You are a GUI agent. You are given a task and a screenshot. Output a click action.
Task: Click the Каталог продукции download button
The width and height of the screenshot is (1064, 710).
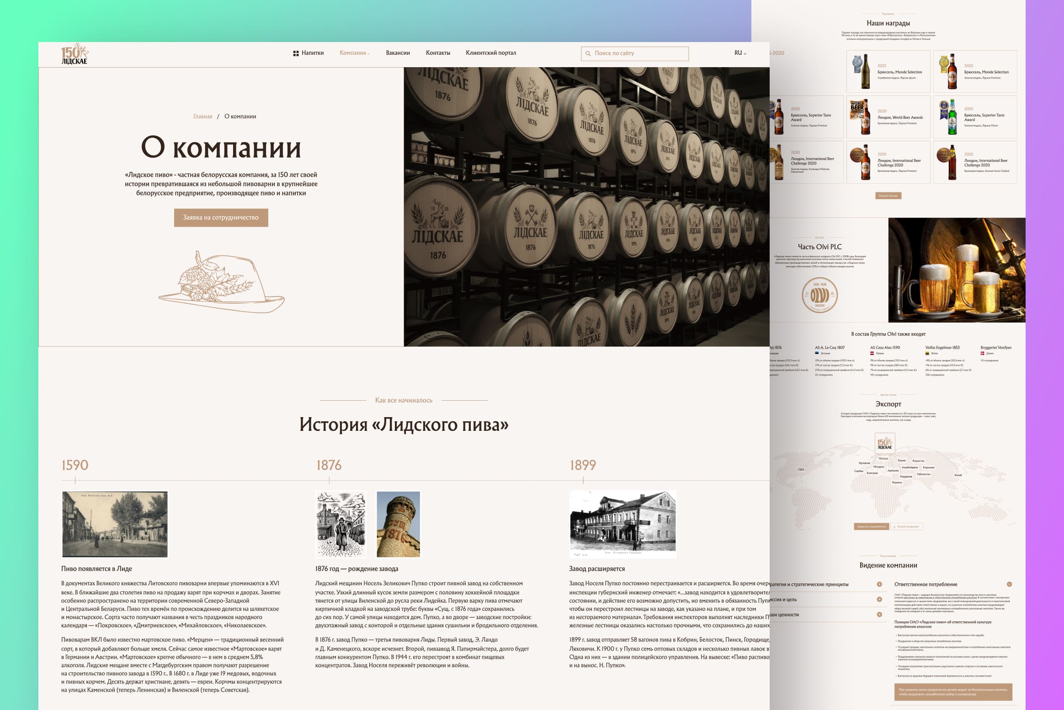(x=906, y=526)
